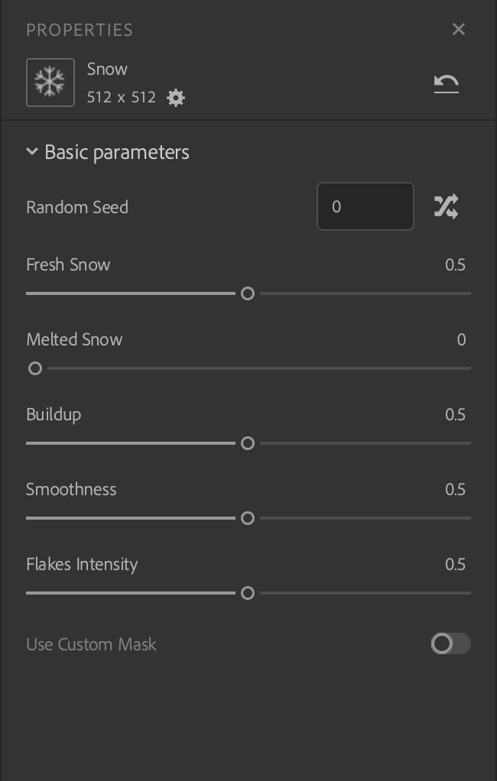Click the 512 x 512 size text
Viewport: 497px width, 781px height.
122,98
